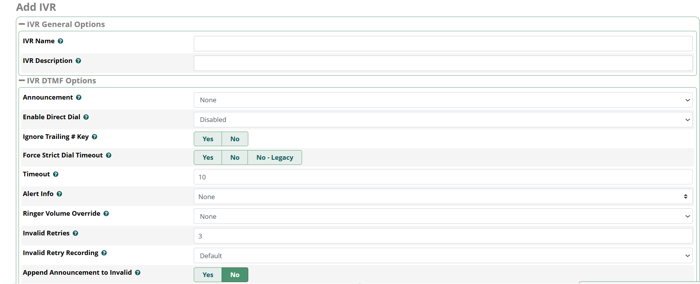The image size is (700, 284).
Task: Click the Invalid Retry Recording label
Action: coord(61,253)
